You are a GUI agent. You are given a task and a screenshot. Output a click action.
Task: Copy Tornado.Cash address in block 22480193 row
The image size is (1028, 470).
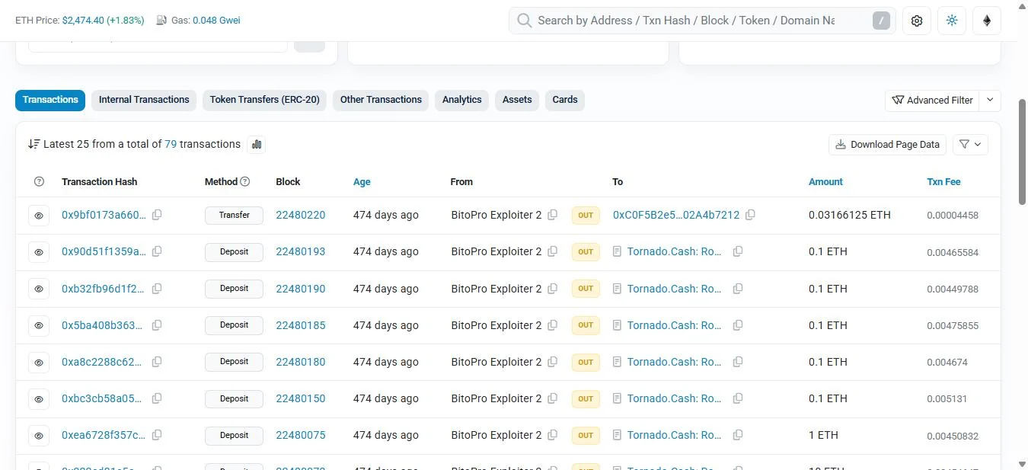(x=738, y=251)
